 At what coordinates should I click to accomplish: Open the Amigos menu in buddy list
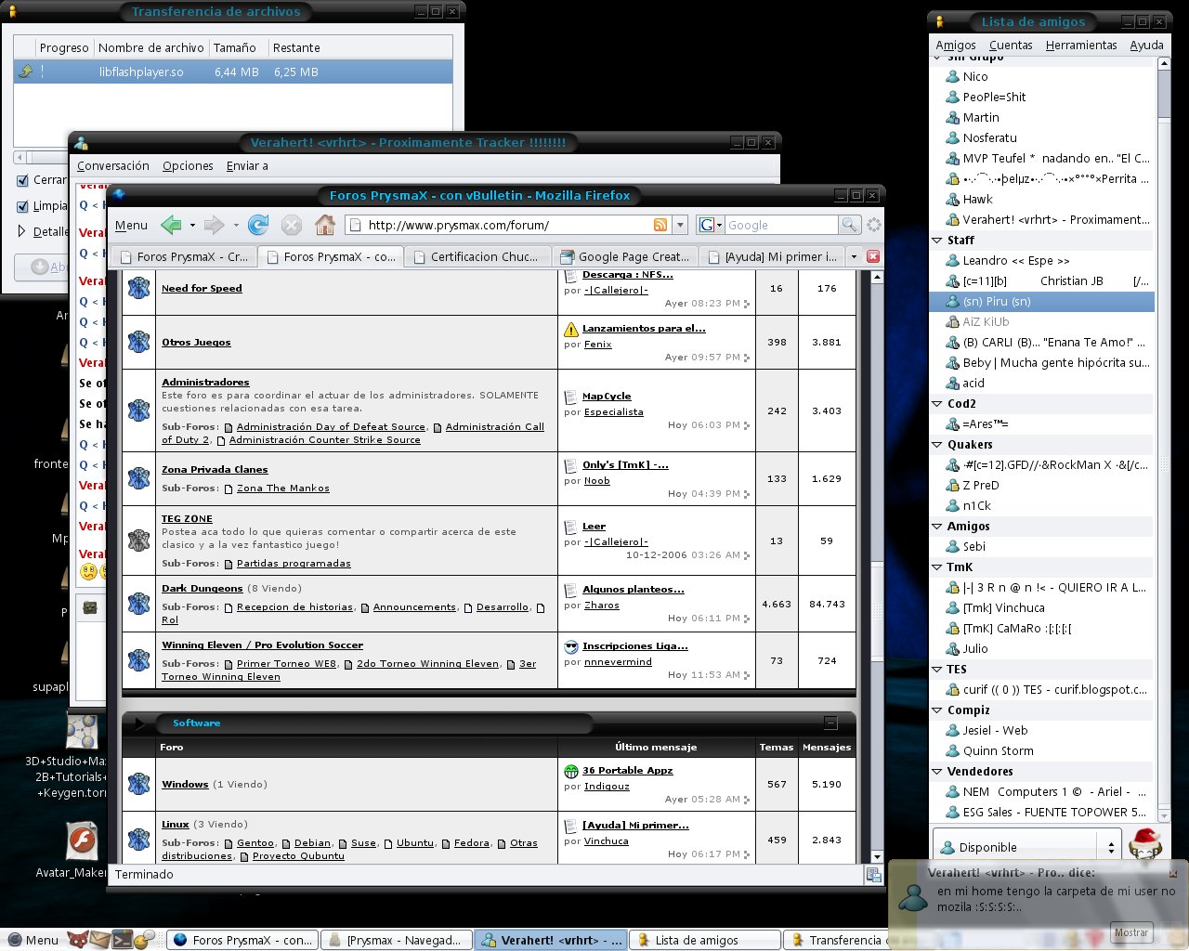(x=955, y=45)
